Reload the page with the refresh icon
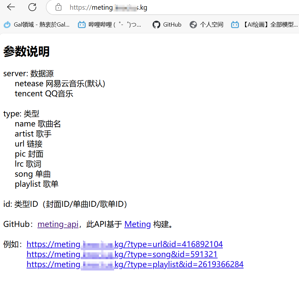This screenshot has height=282, width=299. point(32,7)
